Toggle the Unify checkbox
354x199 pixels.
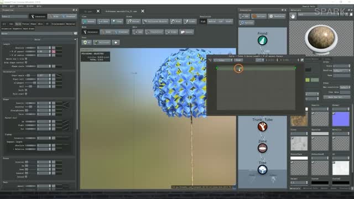click(26, 90)
